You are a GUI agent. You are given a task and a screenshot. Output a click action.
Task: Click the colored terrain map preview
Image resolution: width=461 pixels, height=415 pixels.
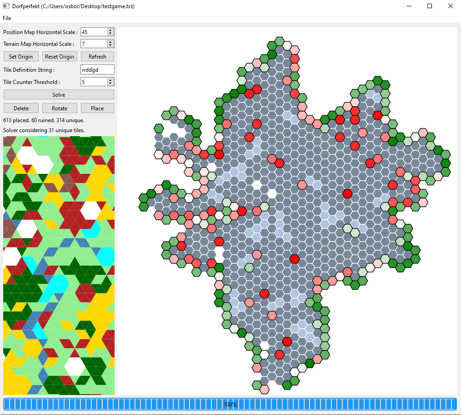[x=59, y=266]
